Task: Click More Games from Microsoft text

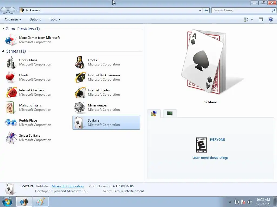Action: point(39,38)
